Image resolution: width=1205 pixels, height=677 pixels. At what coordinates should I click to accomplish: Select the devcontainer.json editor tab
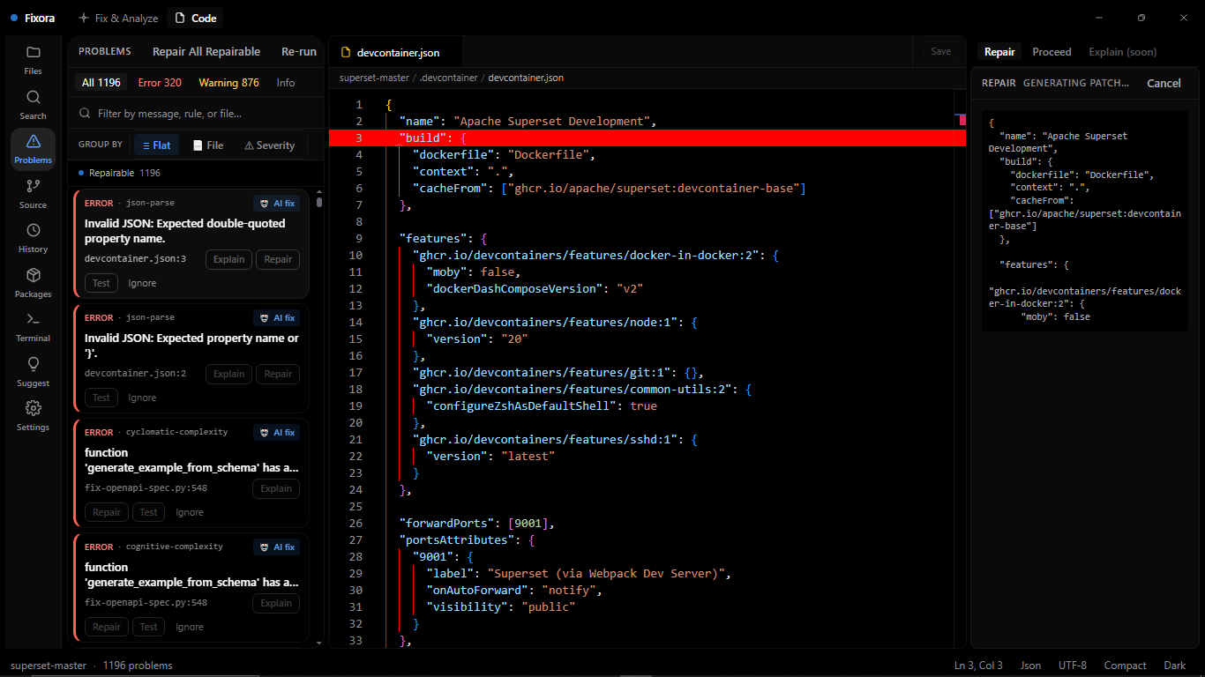click(396, 52)
